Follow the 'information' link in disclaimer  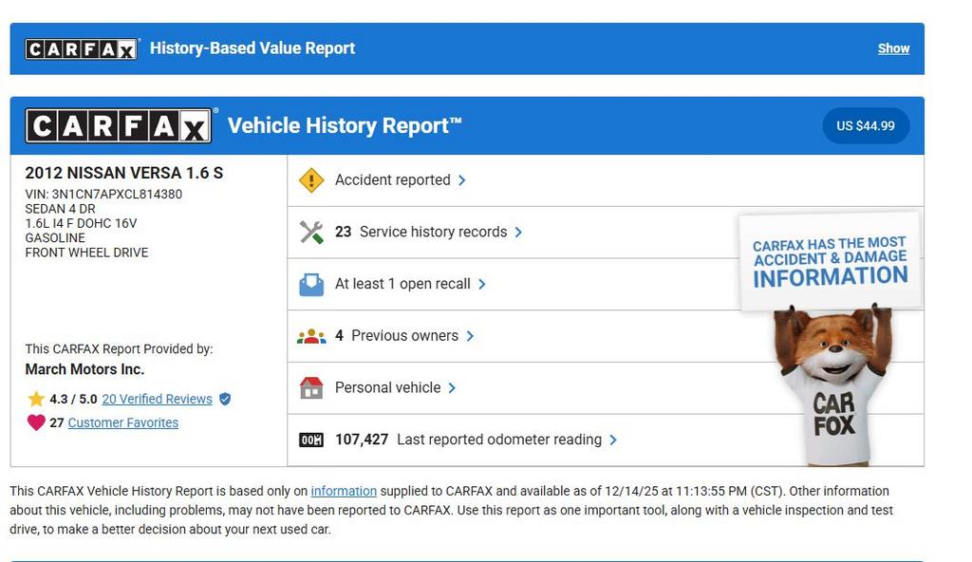344,491
